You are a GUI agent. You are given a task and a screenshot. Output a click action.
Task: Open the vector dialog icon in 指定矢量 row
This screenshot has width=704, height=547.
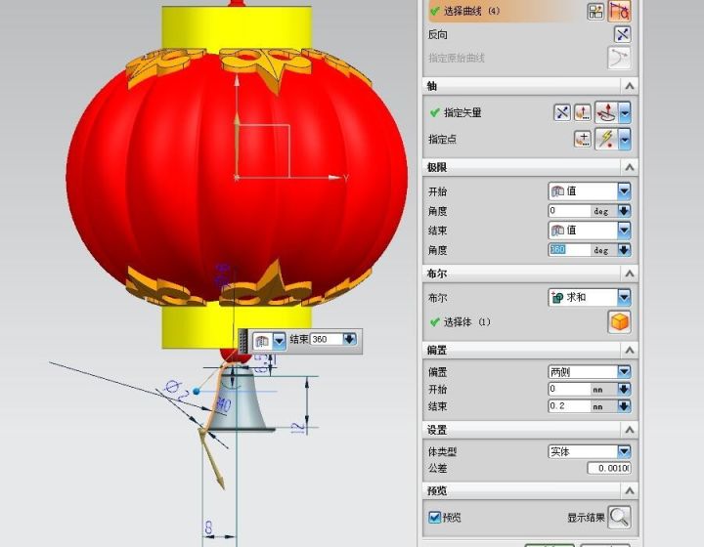coord(583,112)
